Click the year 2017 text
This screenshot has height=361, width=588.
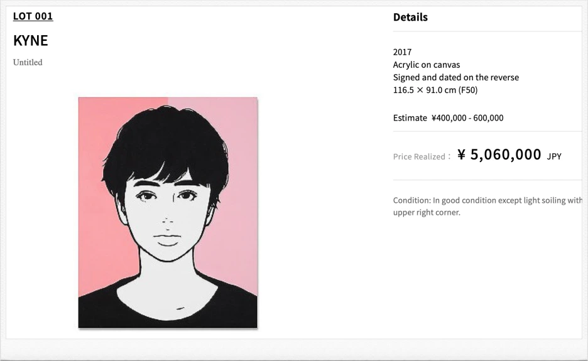pyautogui.click(x=402, y=52)
